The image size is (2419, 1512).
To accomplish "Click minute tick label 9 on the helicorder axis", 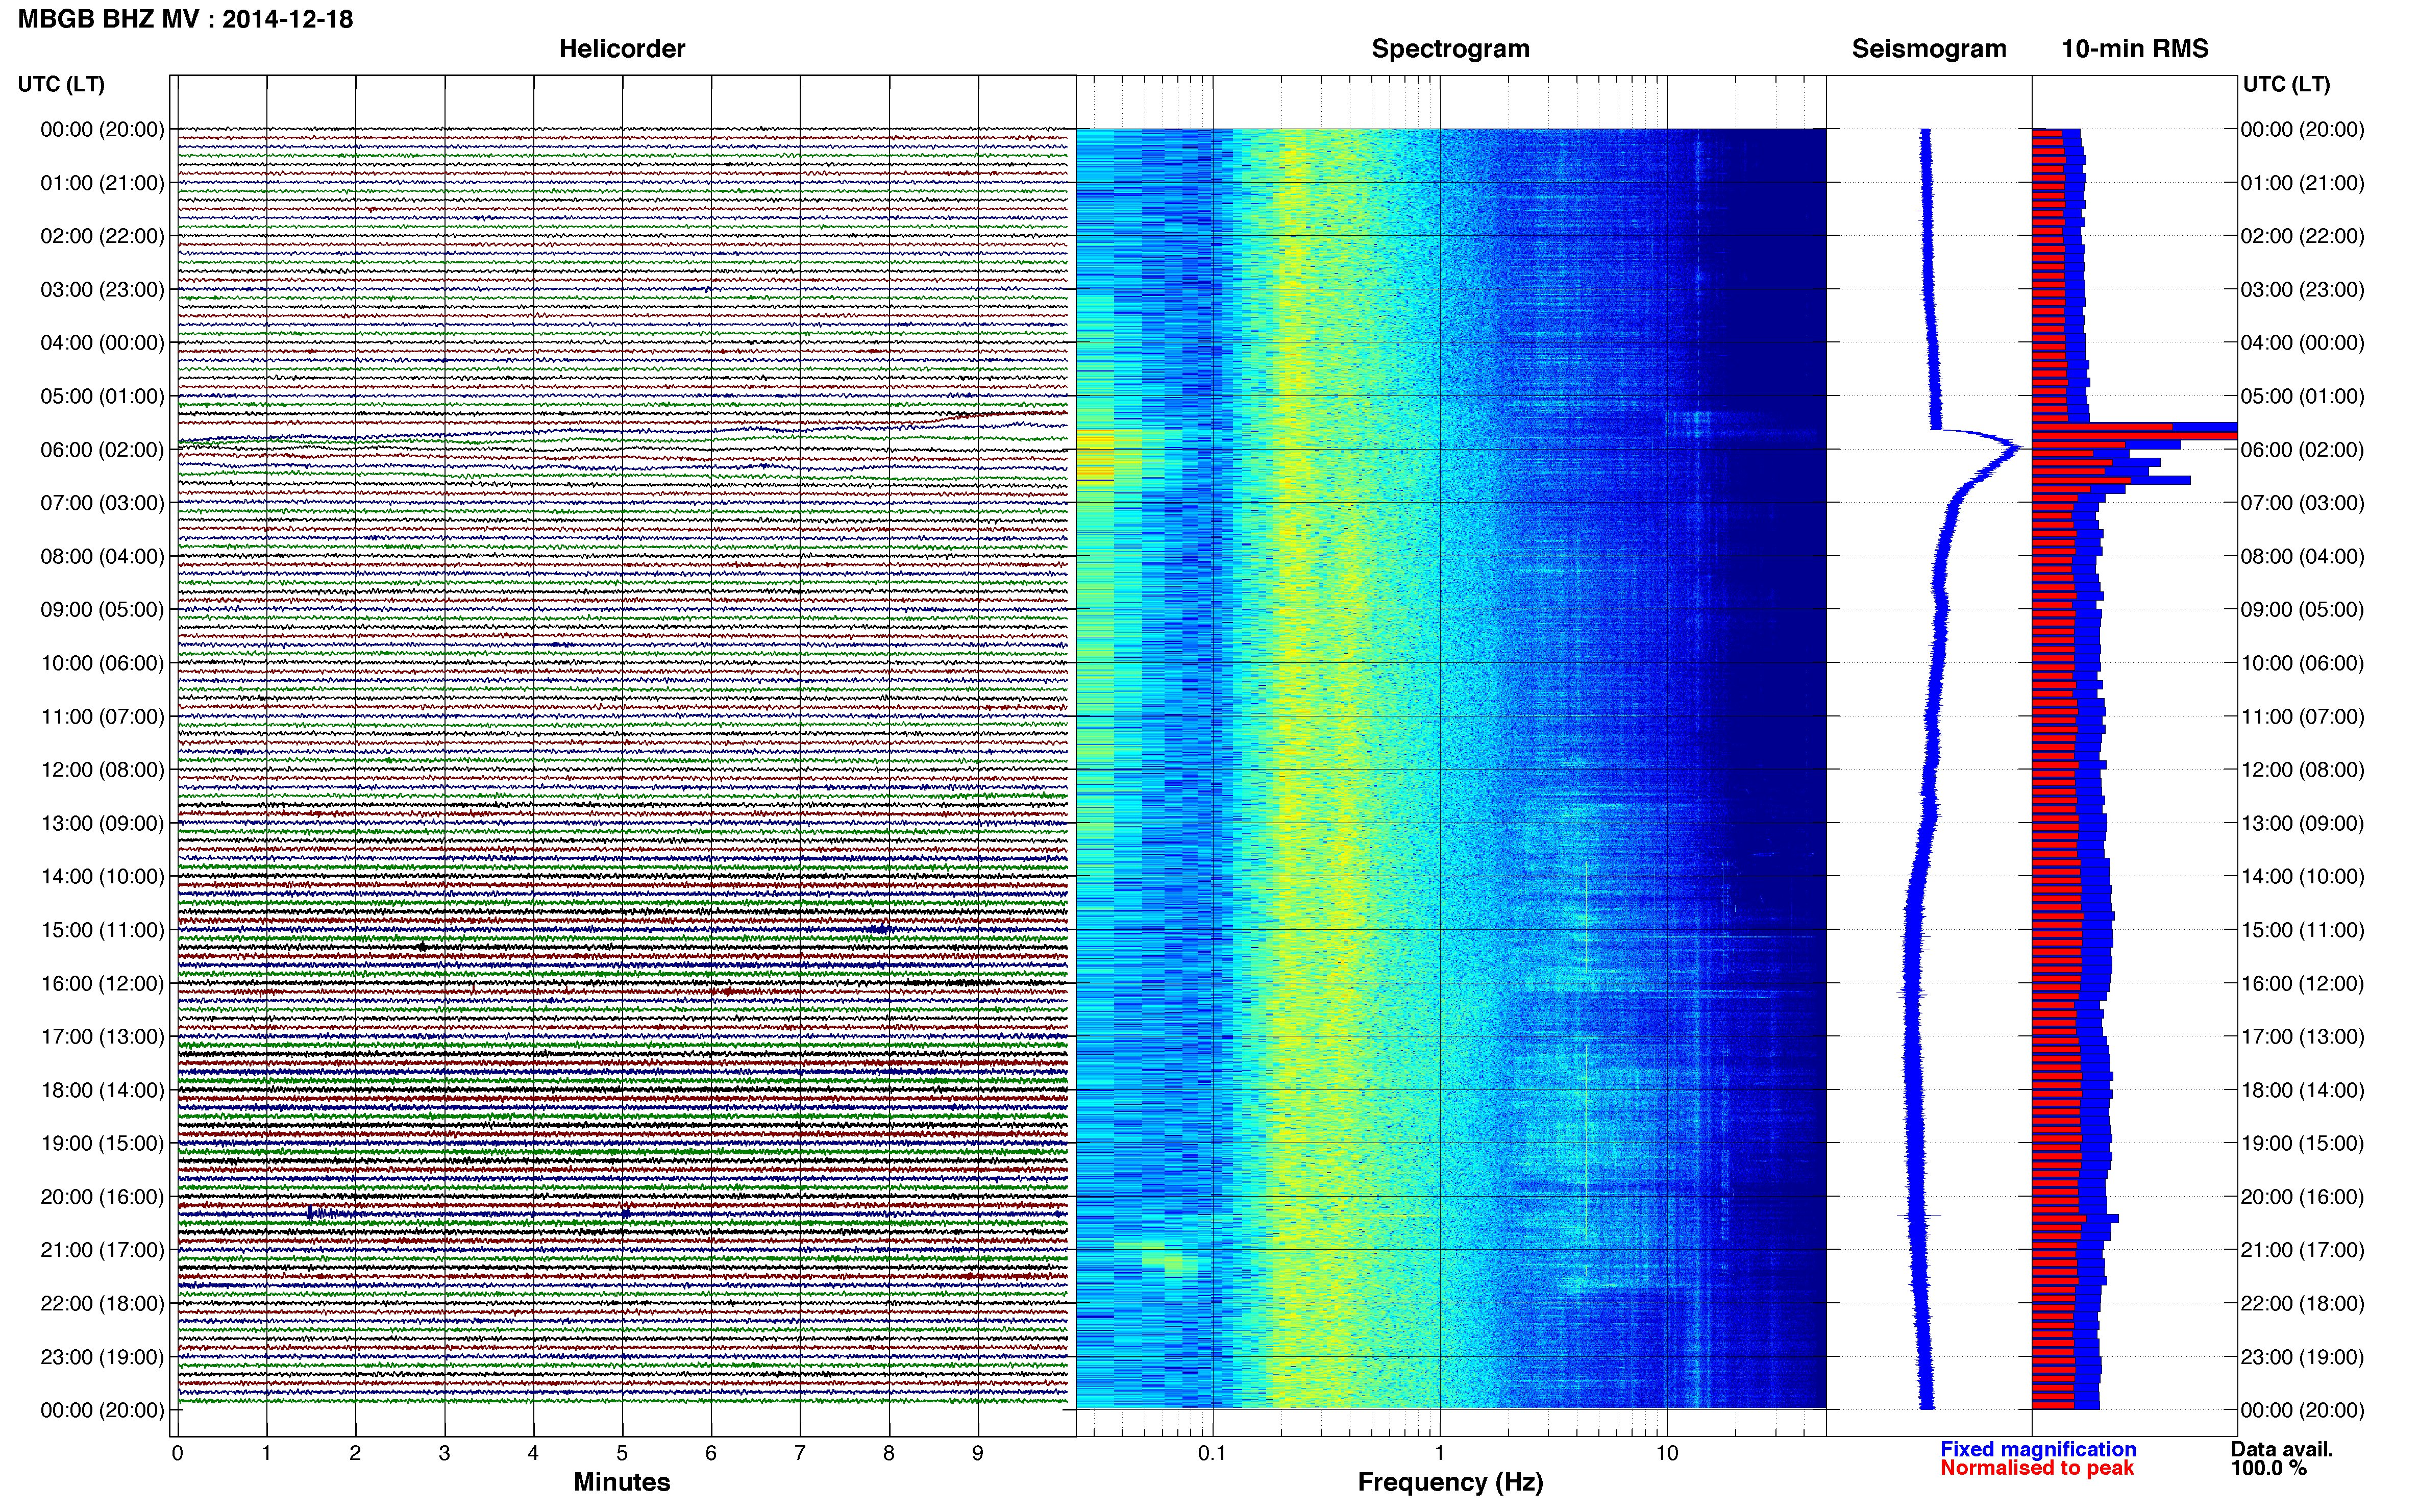I will (978, 1453).
